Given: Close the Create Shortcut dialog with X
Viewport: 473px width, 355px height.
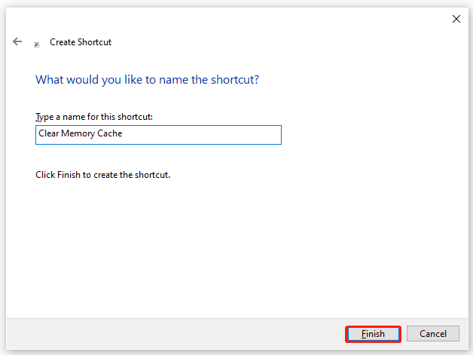Looking at the screenshot, I should [456, 19].
